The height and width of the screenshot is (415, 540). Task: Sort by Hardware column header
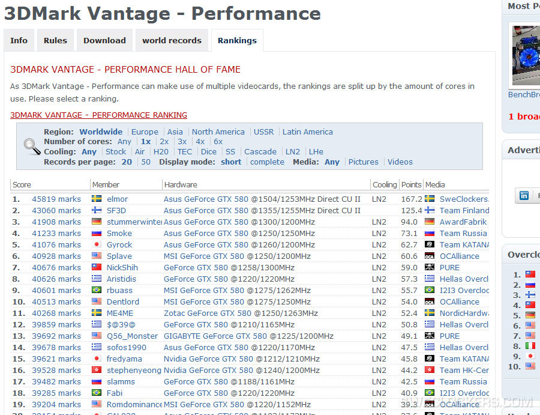(181, 185)
